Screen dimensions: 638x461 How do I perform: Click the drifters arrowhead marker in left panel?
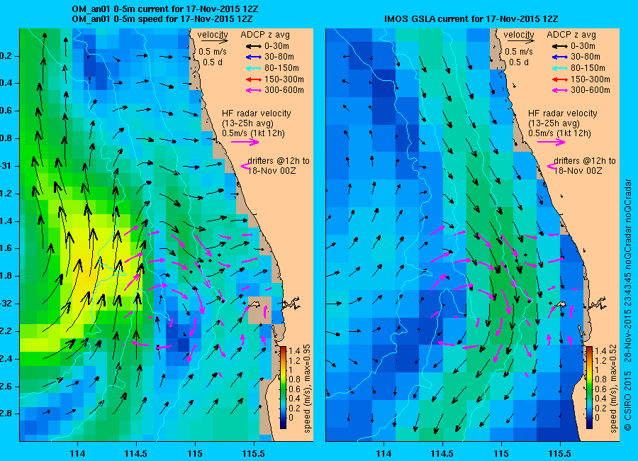[x=246, y=166]
